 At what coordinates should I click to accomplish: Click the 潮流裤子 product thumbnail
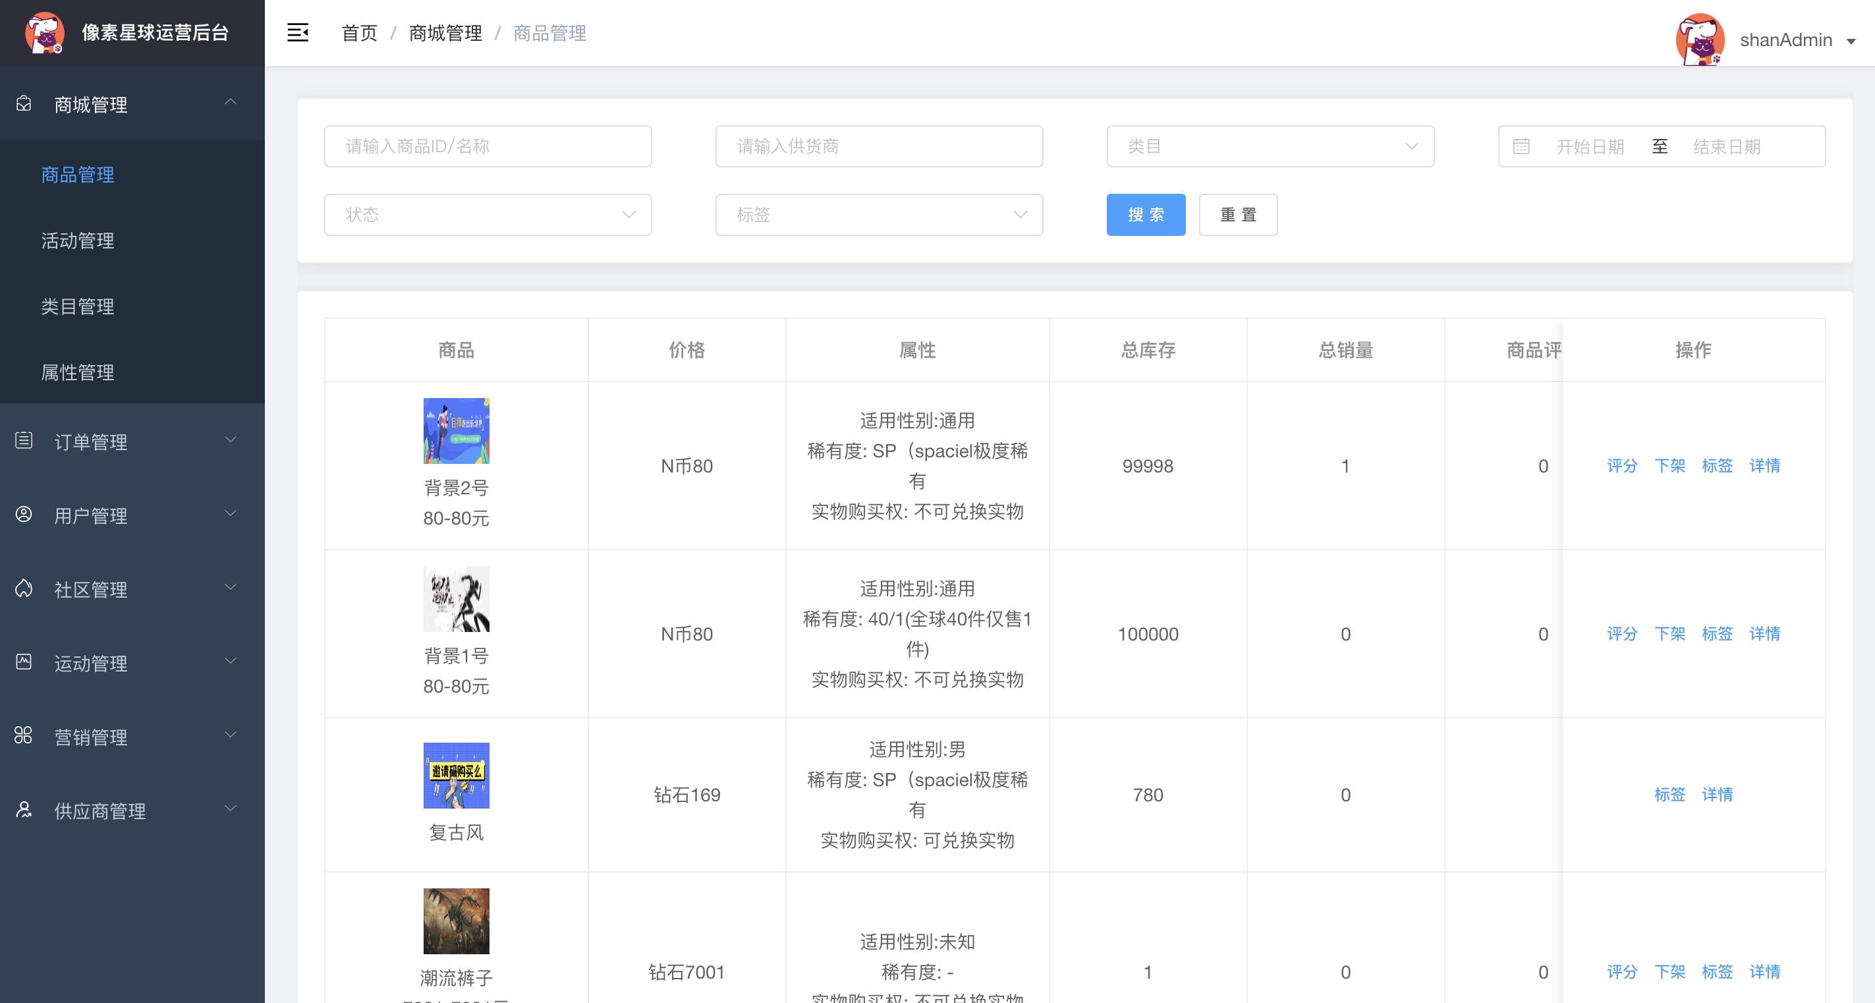point(457,921)
